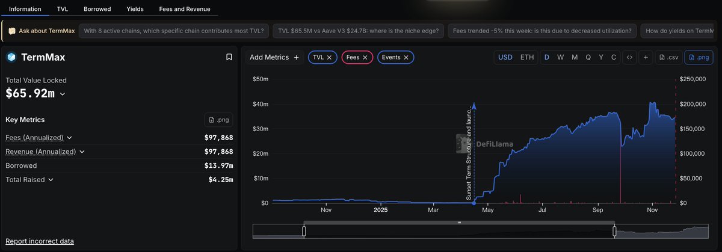722x252 pixels.
Task: Bookmark the TermMax protocol
Action: [229, 57]
